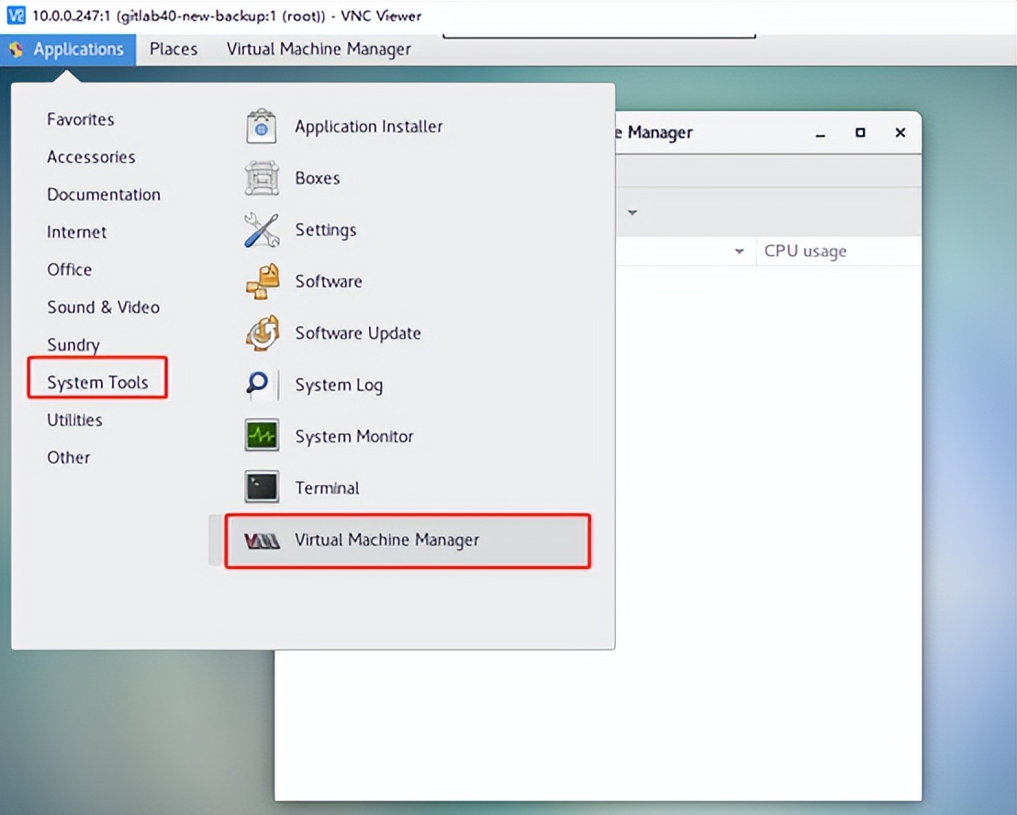Open the Places menu

(173, 50)
